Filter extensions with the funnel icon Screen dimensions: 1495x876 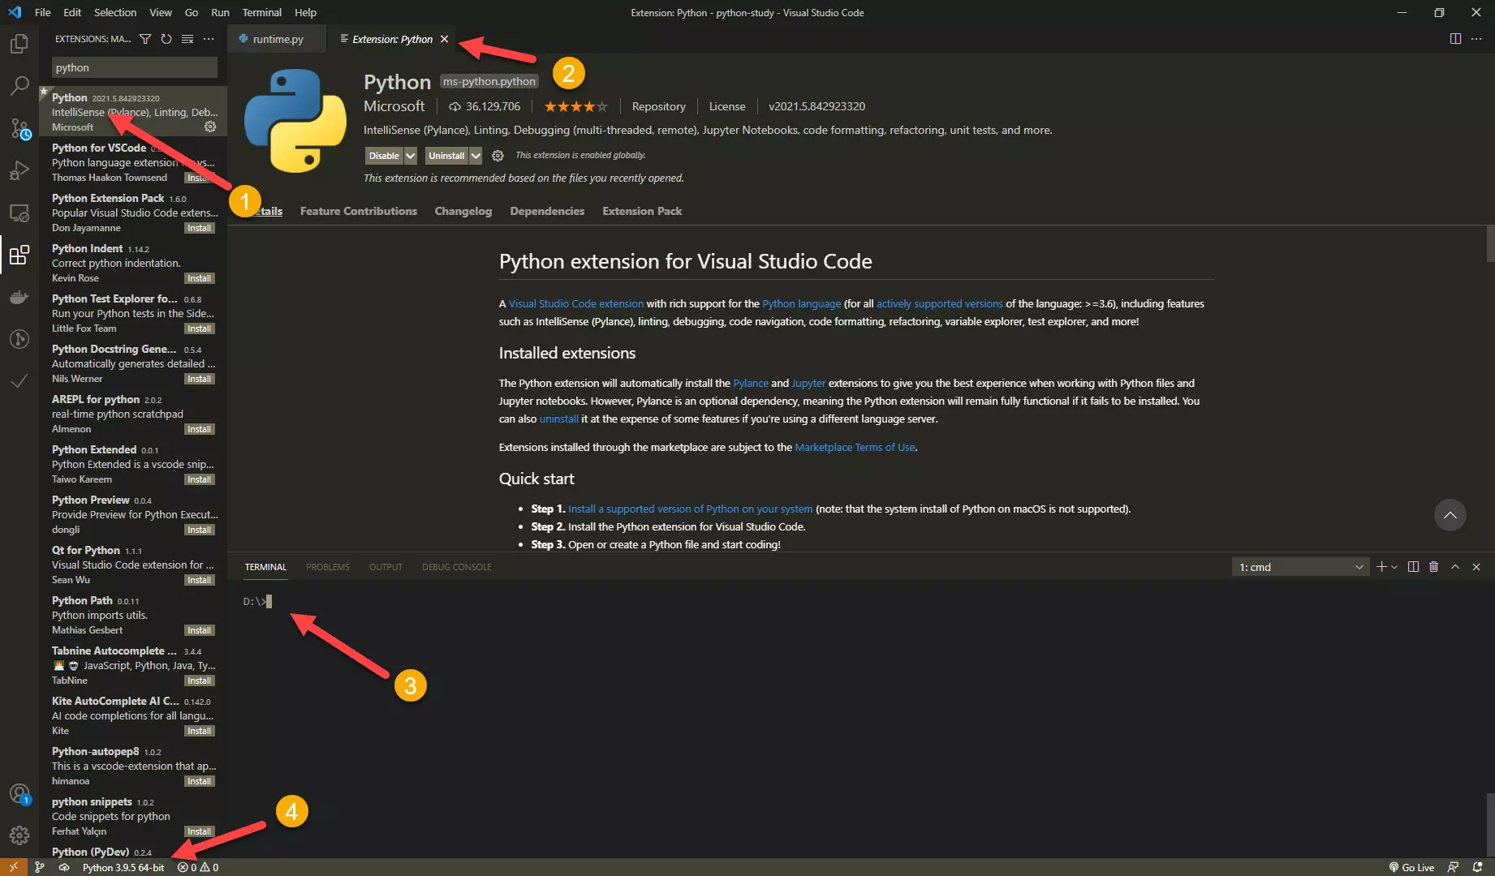(x=145, y=39)
